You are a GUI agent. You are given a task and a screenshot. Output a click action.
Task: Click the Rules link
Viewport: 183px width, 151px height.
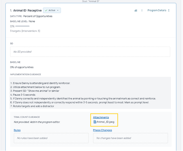pyautogui.click(x=17, y=130)
